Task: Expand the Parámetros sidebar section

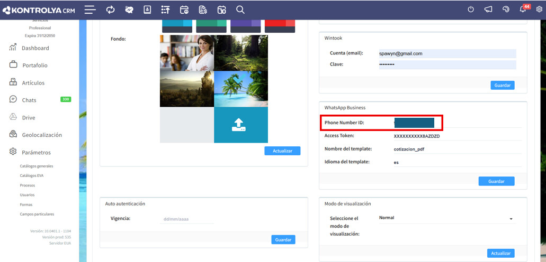Action: 36,152
